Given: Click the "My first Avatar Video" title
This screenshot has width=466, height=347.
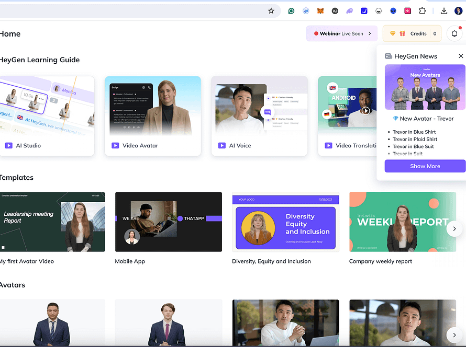Looking at the screenshot, I should pos(27,261).
